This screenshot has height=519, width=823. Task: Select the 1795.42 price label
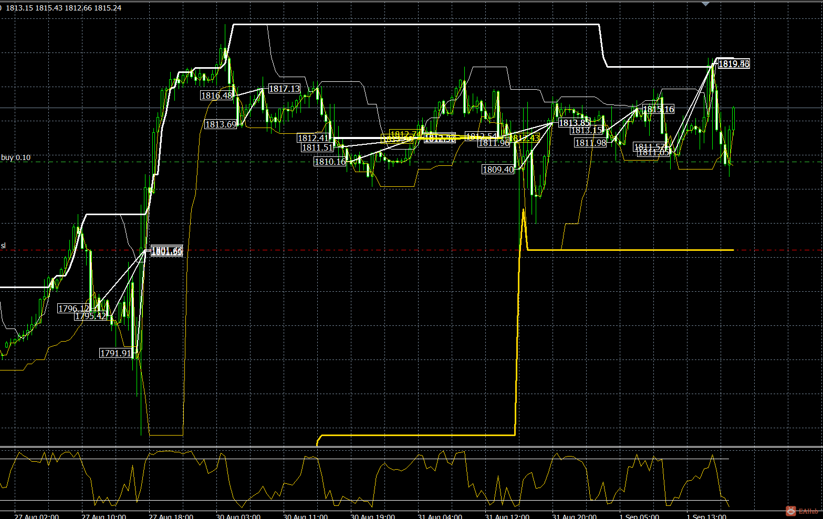91,316
